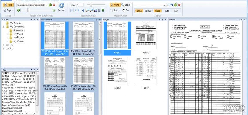This screenshot has width=248, height=115.
Task: Select the None mouse action button
Action: click(115, 5)
